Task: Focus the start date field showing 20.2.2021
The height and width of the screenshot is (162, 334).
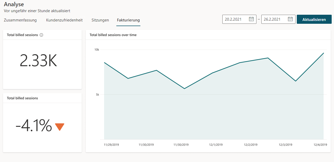Action: pos(235,19)
